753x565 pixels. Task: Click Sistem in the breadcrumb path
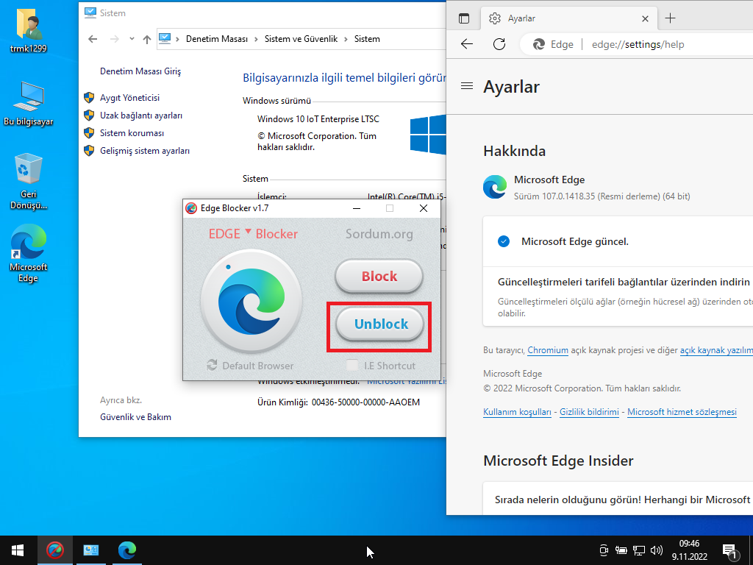click(x=367, y=39)
